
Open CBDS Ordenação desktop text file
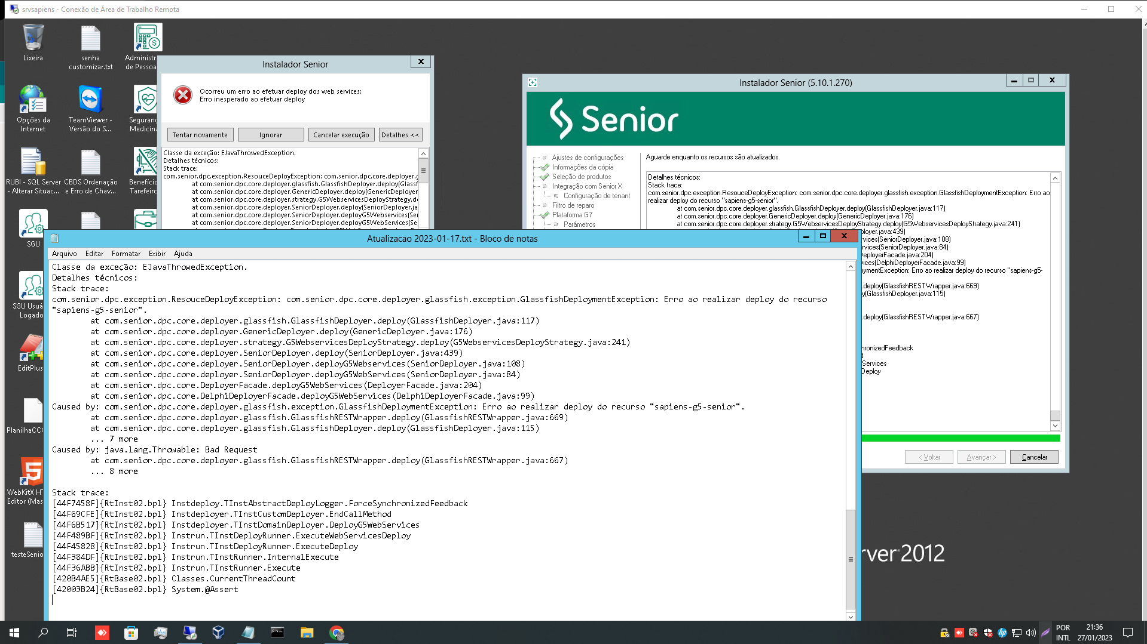pos(91,171)
